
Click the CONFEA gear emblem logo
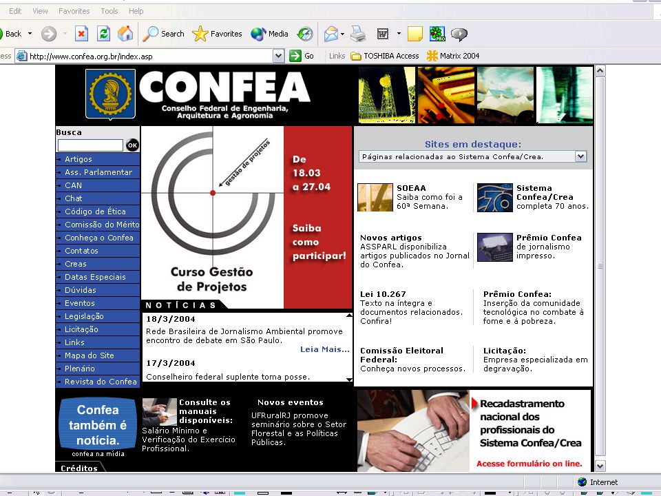[110, 94]
